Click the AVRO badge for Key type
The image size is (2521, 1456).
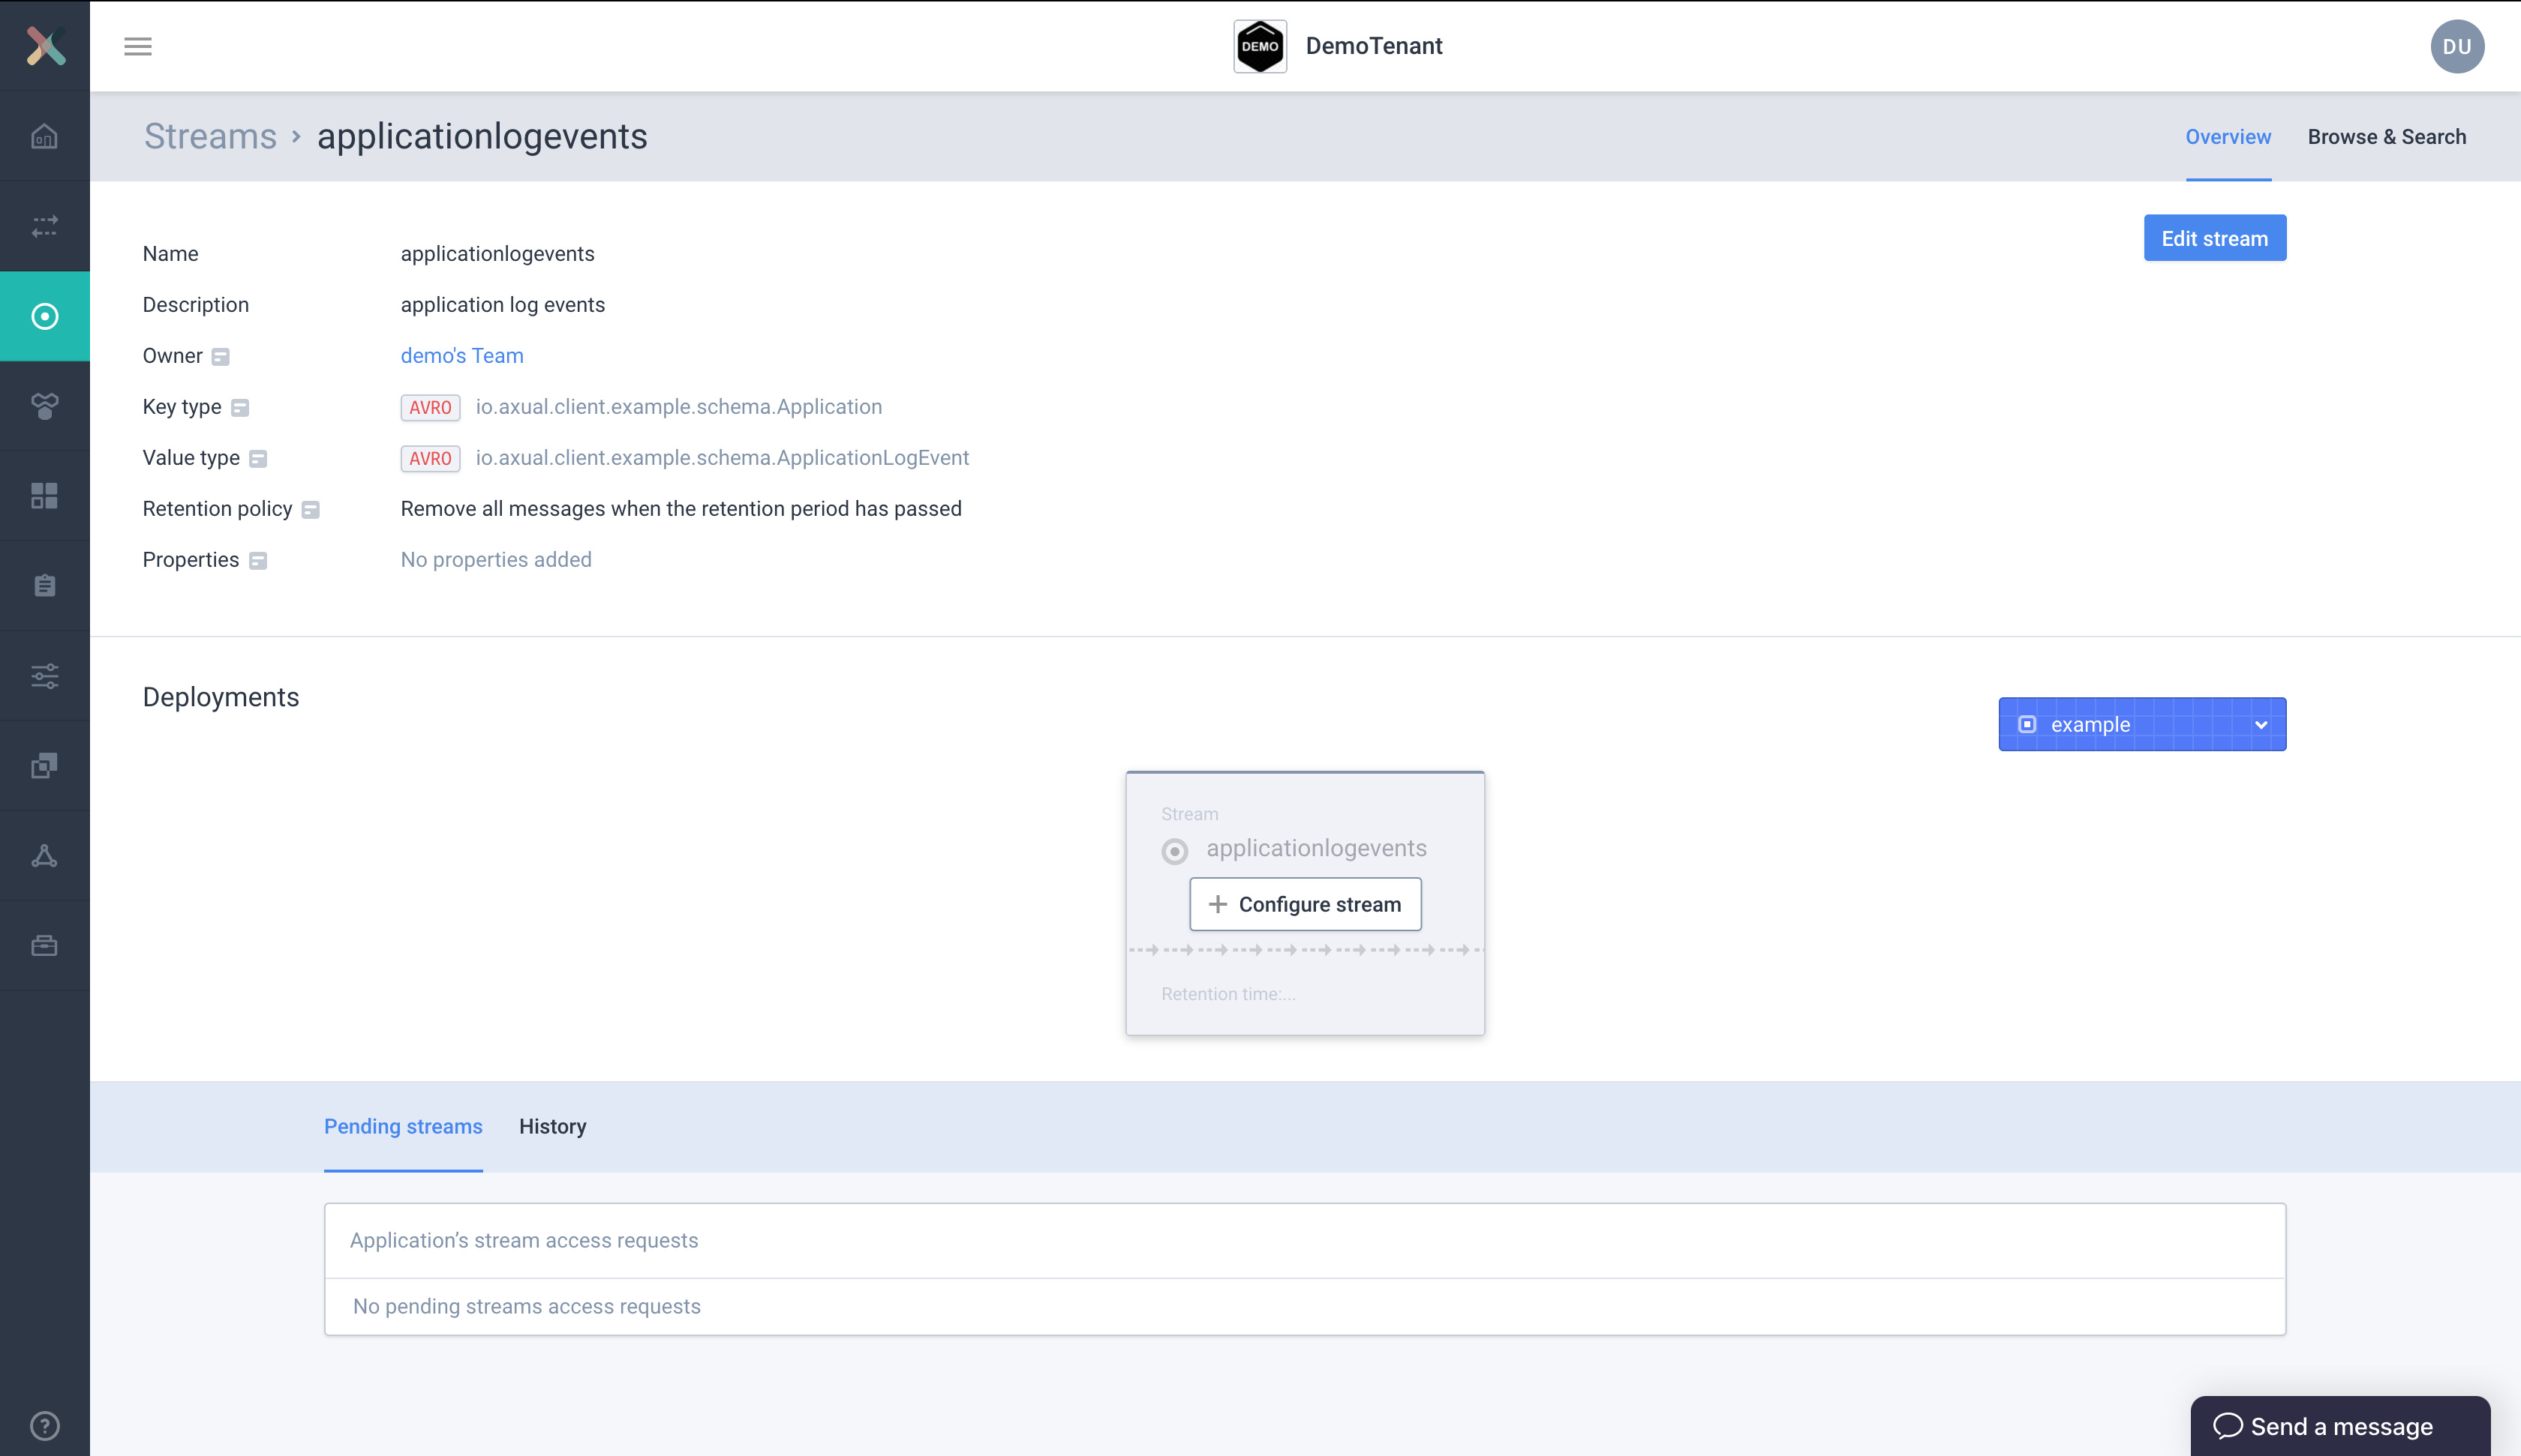click(430, 407)
